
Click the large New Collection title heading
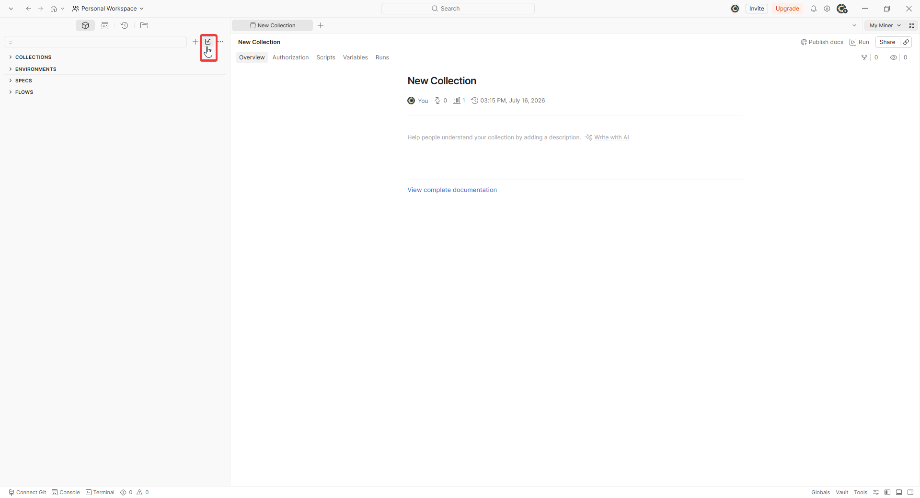pos(442,81)
